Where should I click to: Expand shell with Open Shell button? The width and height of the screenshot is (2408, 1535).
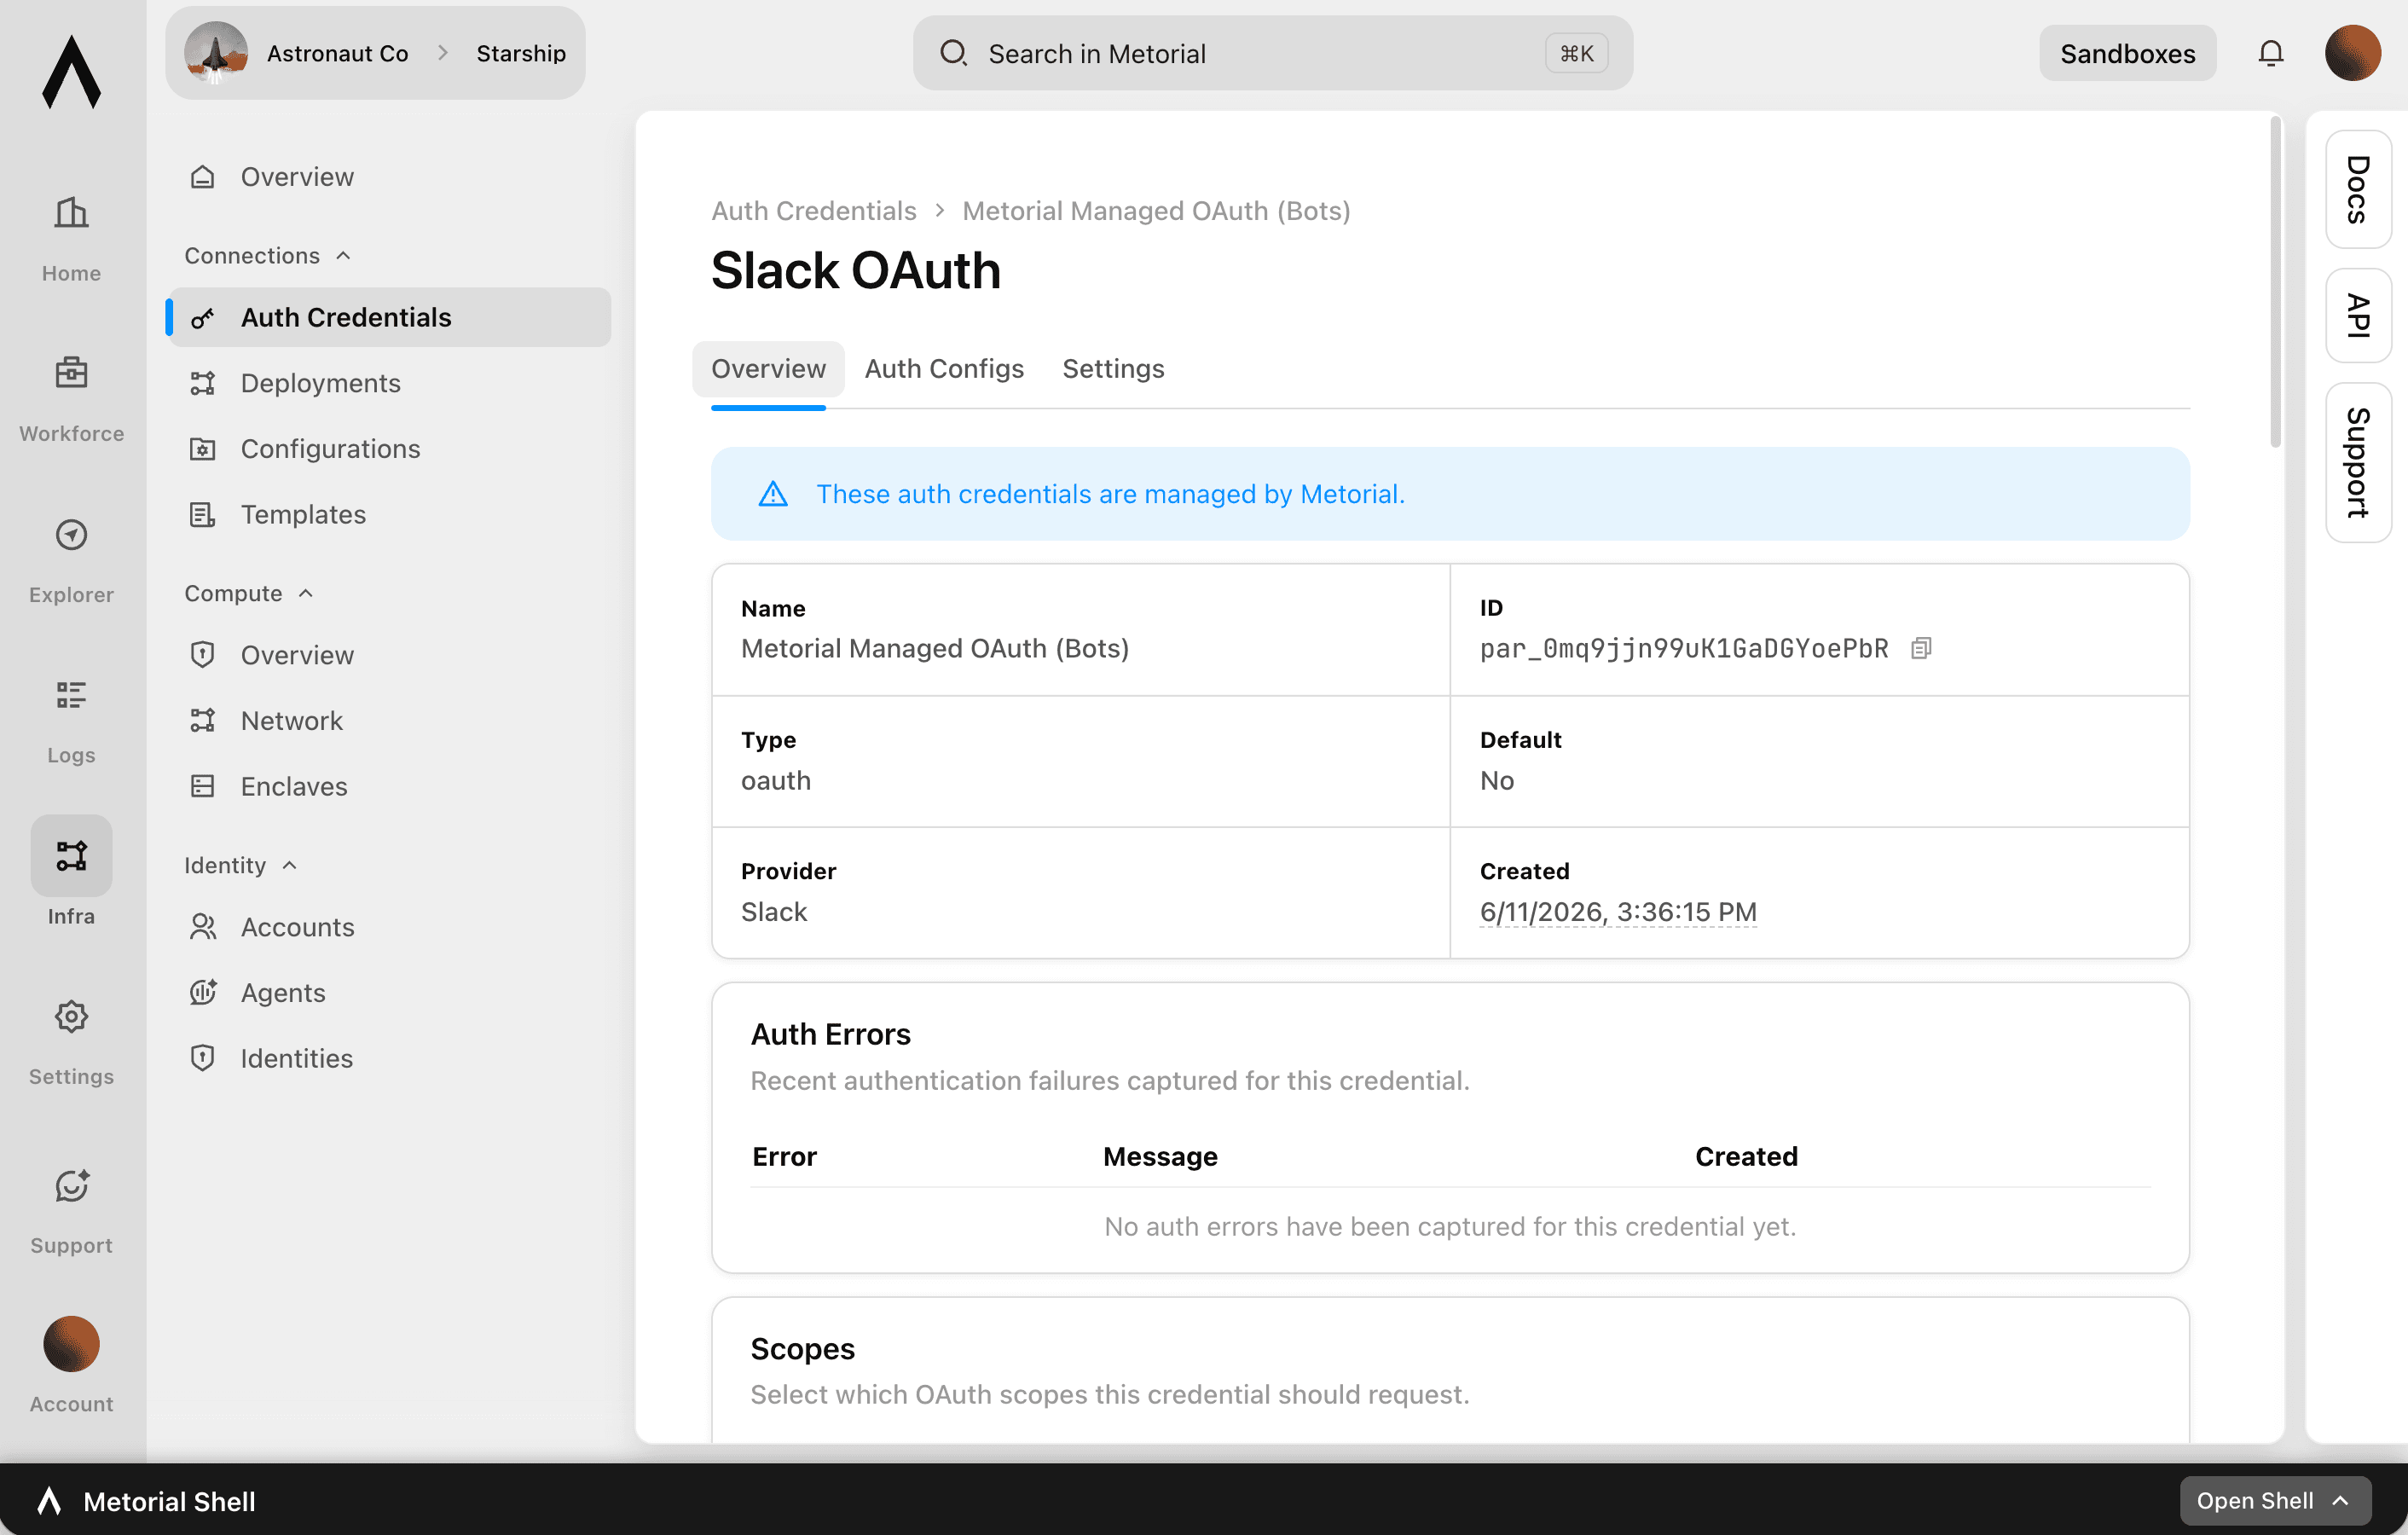click(x=2274, y=1500)
